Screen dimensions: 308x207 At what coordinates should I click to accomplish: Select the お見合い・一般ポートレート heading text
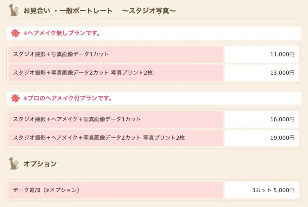(x=68, y=11)
